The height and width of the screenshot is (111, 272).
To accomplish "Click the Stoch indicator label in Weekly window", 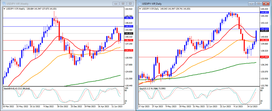I will (x=17, y=89).
